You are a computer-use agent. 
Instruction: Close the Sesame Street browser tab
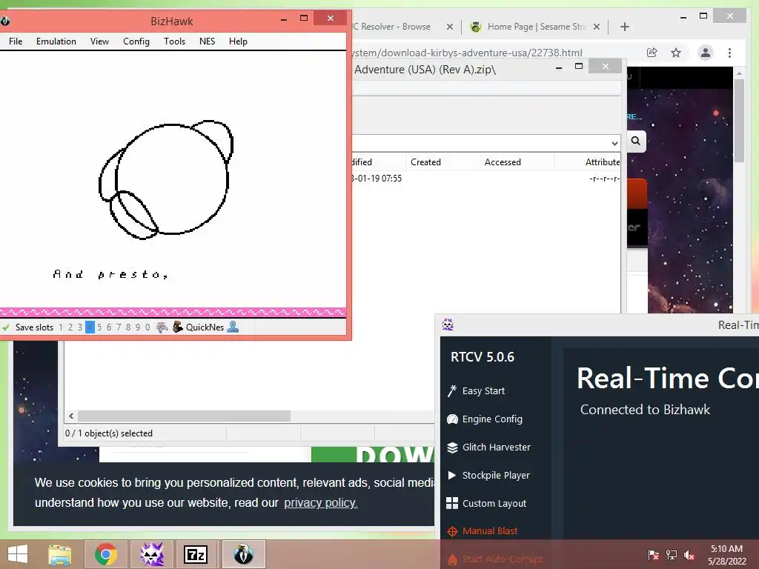tap(597, 27)
